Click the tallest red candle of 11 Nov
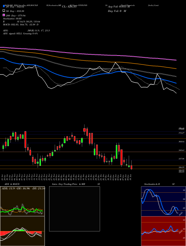This screenshot has height=246, width=186. [x=25, y=139]
